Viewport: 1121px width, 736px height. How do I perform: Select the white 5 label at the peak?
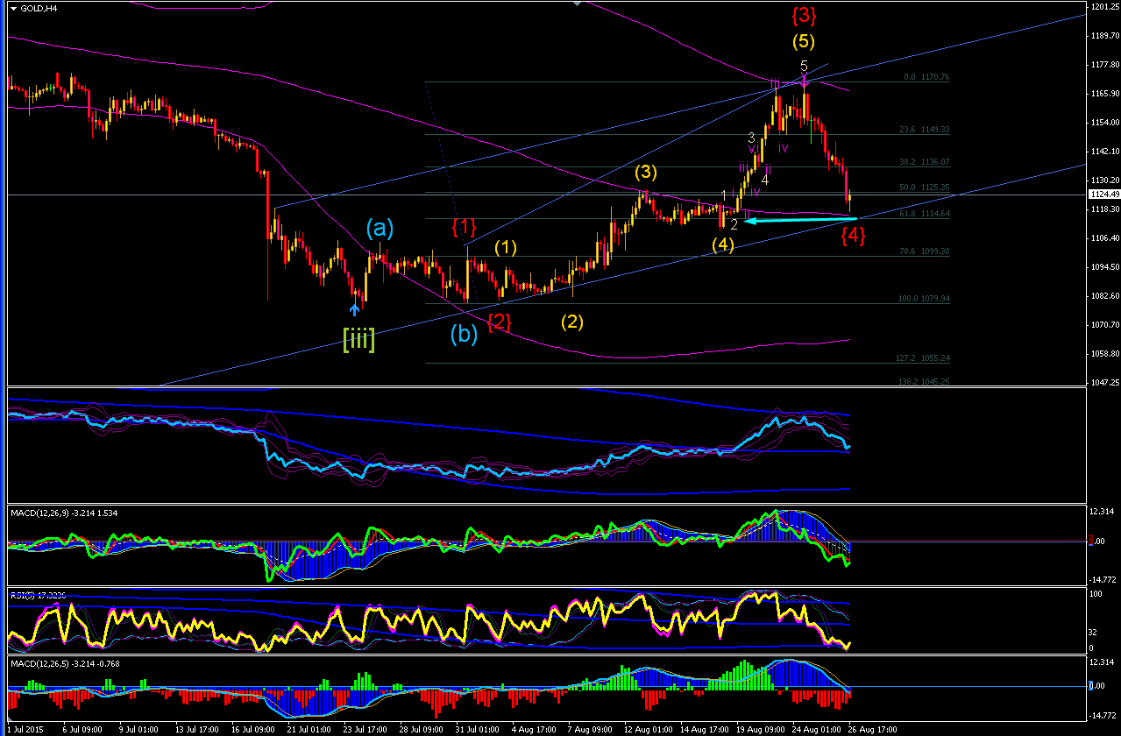[804, 65]
